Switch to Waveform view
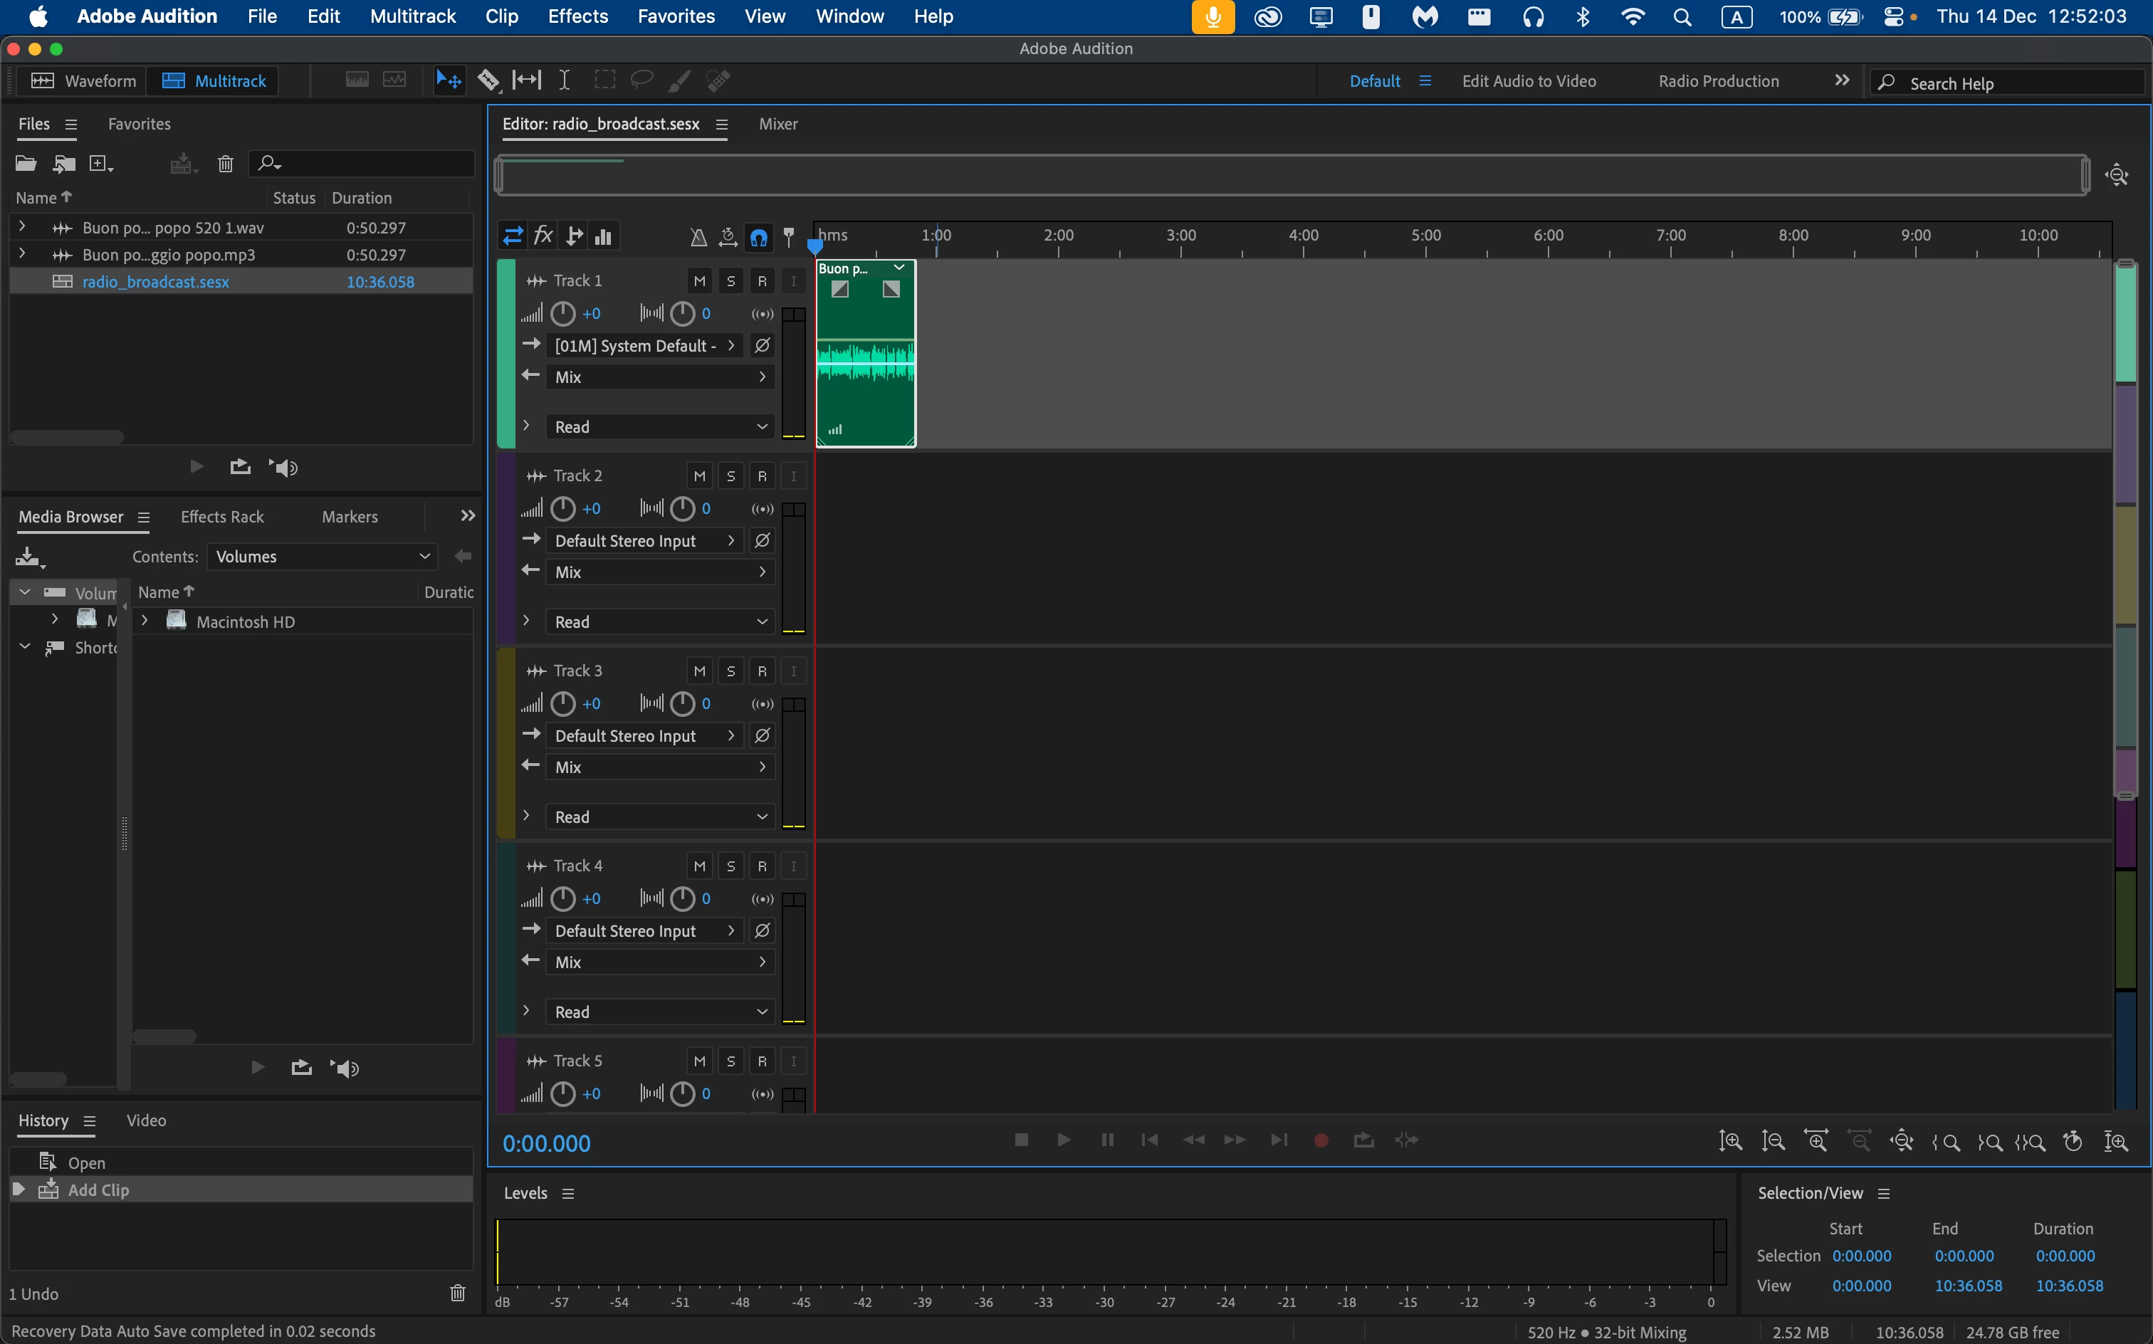2153x1344 pixels. 85,81
